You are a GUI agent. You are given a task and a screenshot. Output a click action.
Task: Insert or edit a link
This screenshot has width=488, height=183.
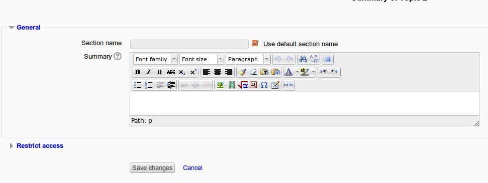184,85
